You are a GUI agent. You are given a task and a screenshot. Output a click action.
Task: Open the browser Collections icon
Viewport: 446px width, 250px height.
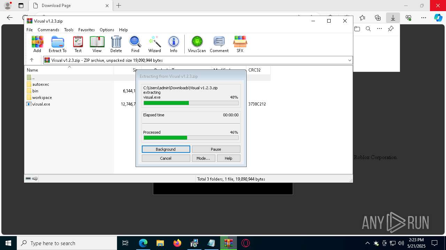(x=378, y=18)
